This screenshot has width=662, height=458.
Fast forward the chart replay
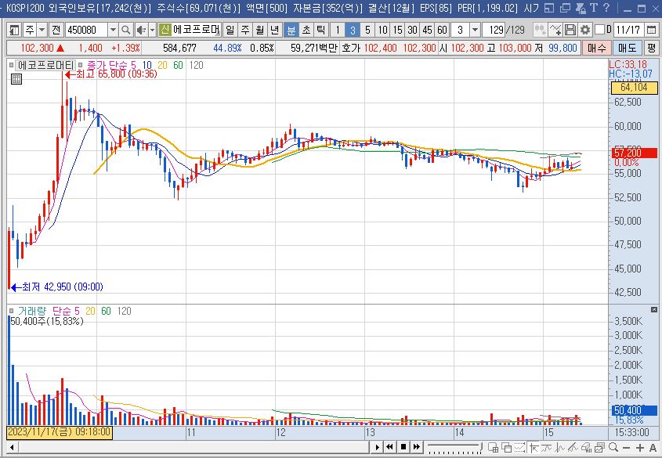[x=417, y=447]
